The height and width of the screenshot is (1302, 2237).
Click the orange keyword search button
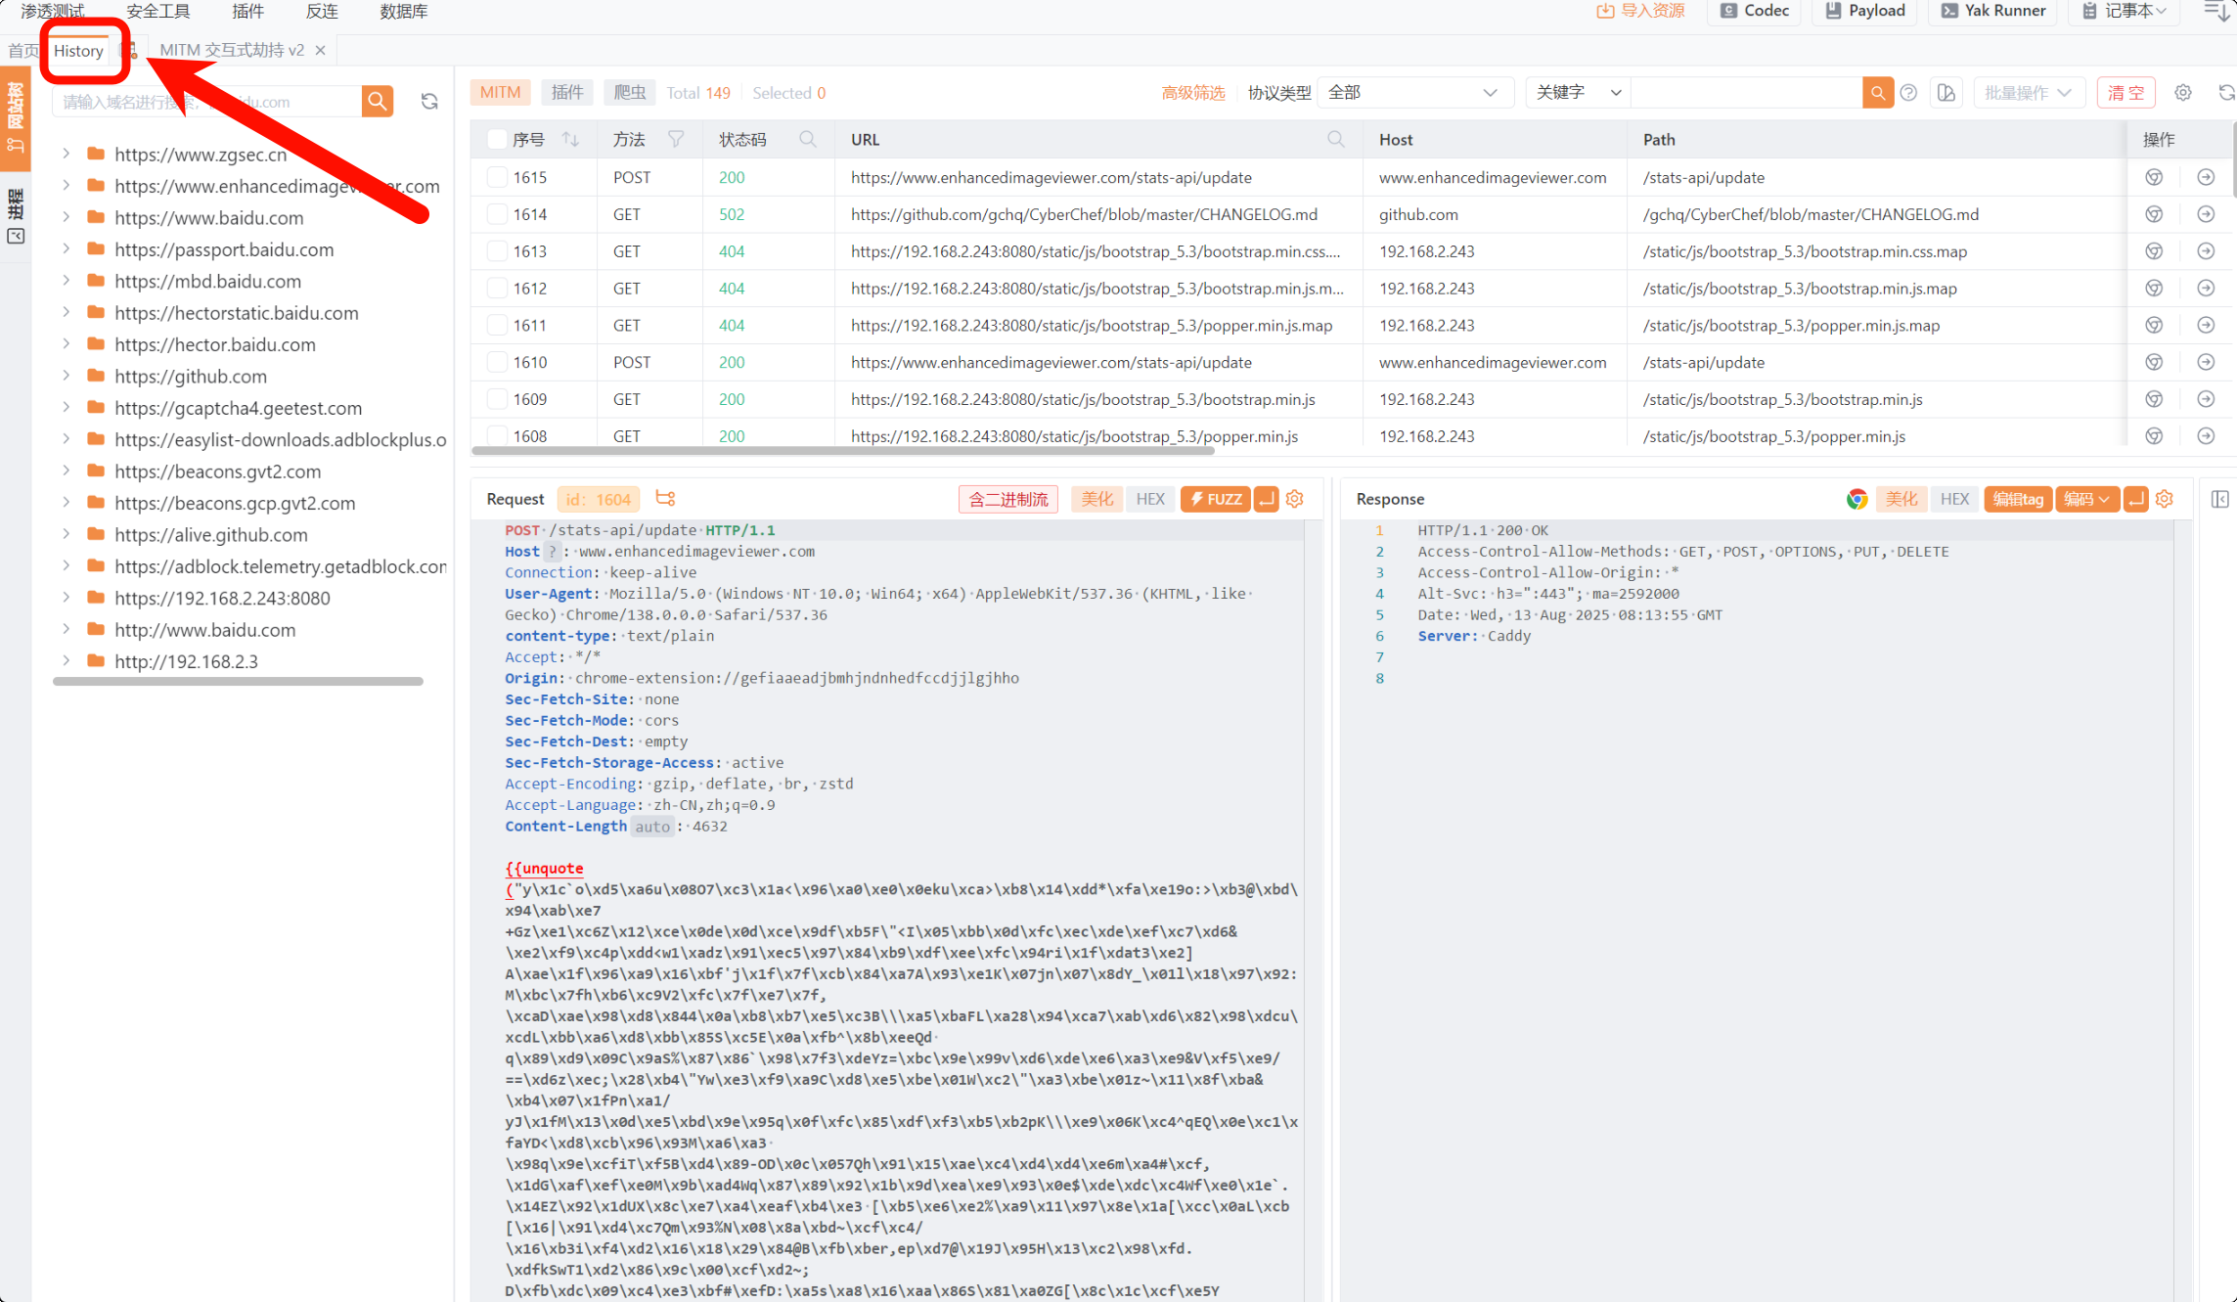click(1877, 93)
